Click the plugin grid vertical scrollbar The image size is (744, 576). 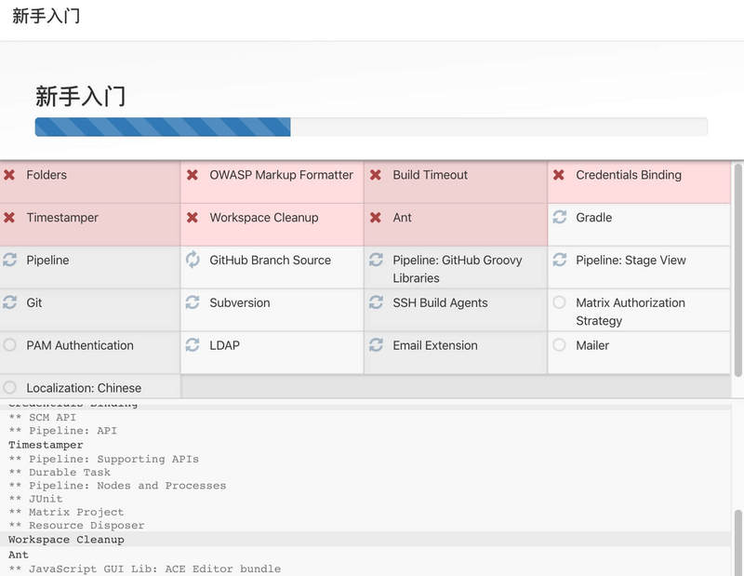[738, 271]
